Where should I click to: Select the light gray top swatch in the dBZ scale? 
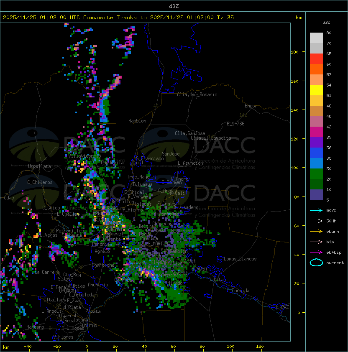(316, 38)
